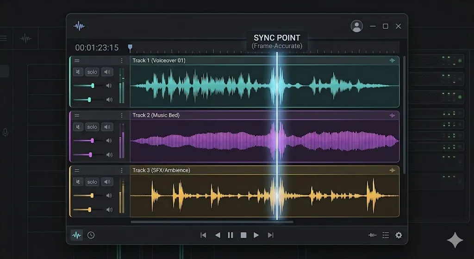Viewport: 474px width, 259px height.
Task: Click the Track 2 music bed waveform clip
Action: point(264,141)
